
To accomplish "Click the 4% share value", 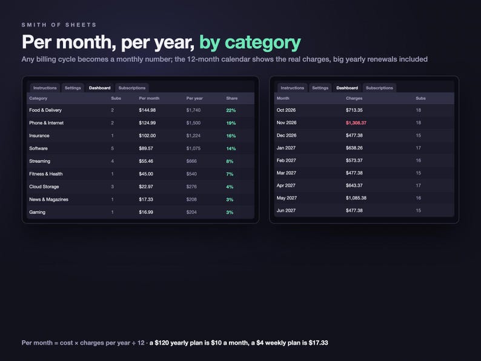I will click(x=230, y=187).
